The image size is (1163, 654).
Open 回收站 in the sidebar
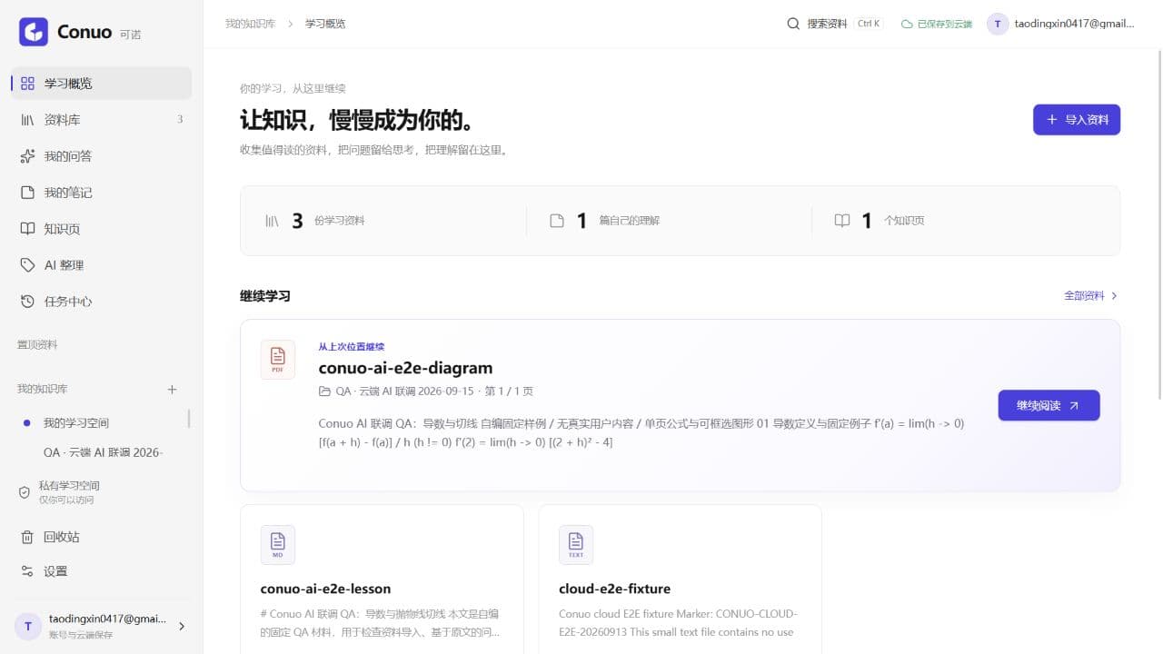[102, 537]
